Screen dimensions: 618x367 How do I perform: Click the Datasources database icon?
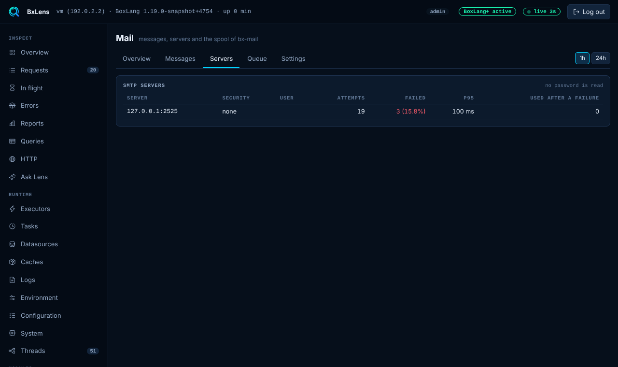tap(12, 244)
